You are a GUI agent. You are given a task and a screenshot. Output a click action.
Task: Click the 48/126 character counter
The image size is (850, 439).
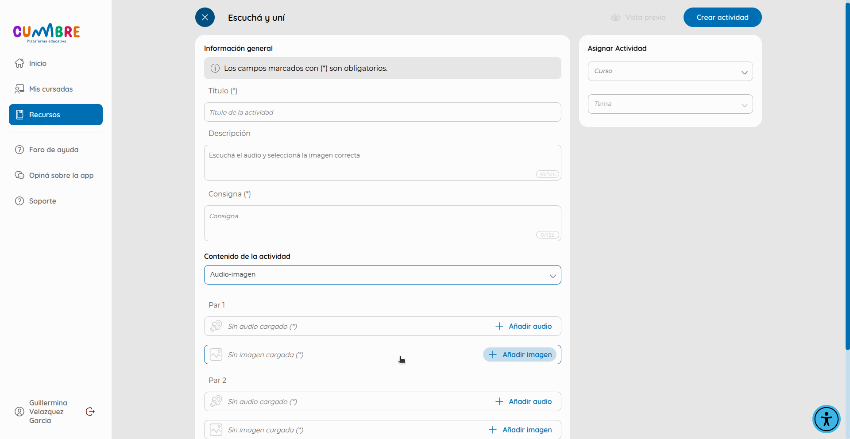click(x=548, y=174)
